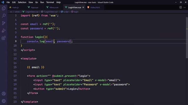Select the LoginView.vue tab

[74, 7]
